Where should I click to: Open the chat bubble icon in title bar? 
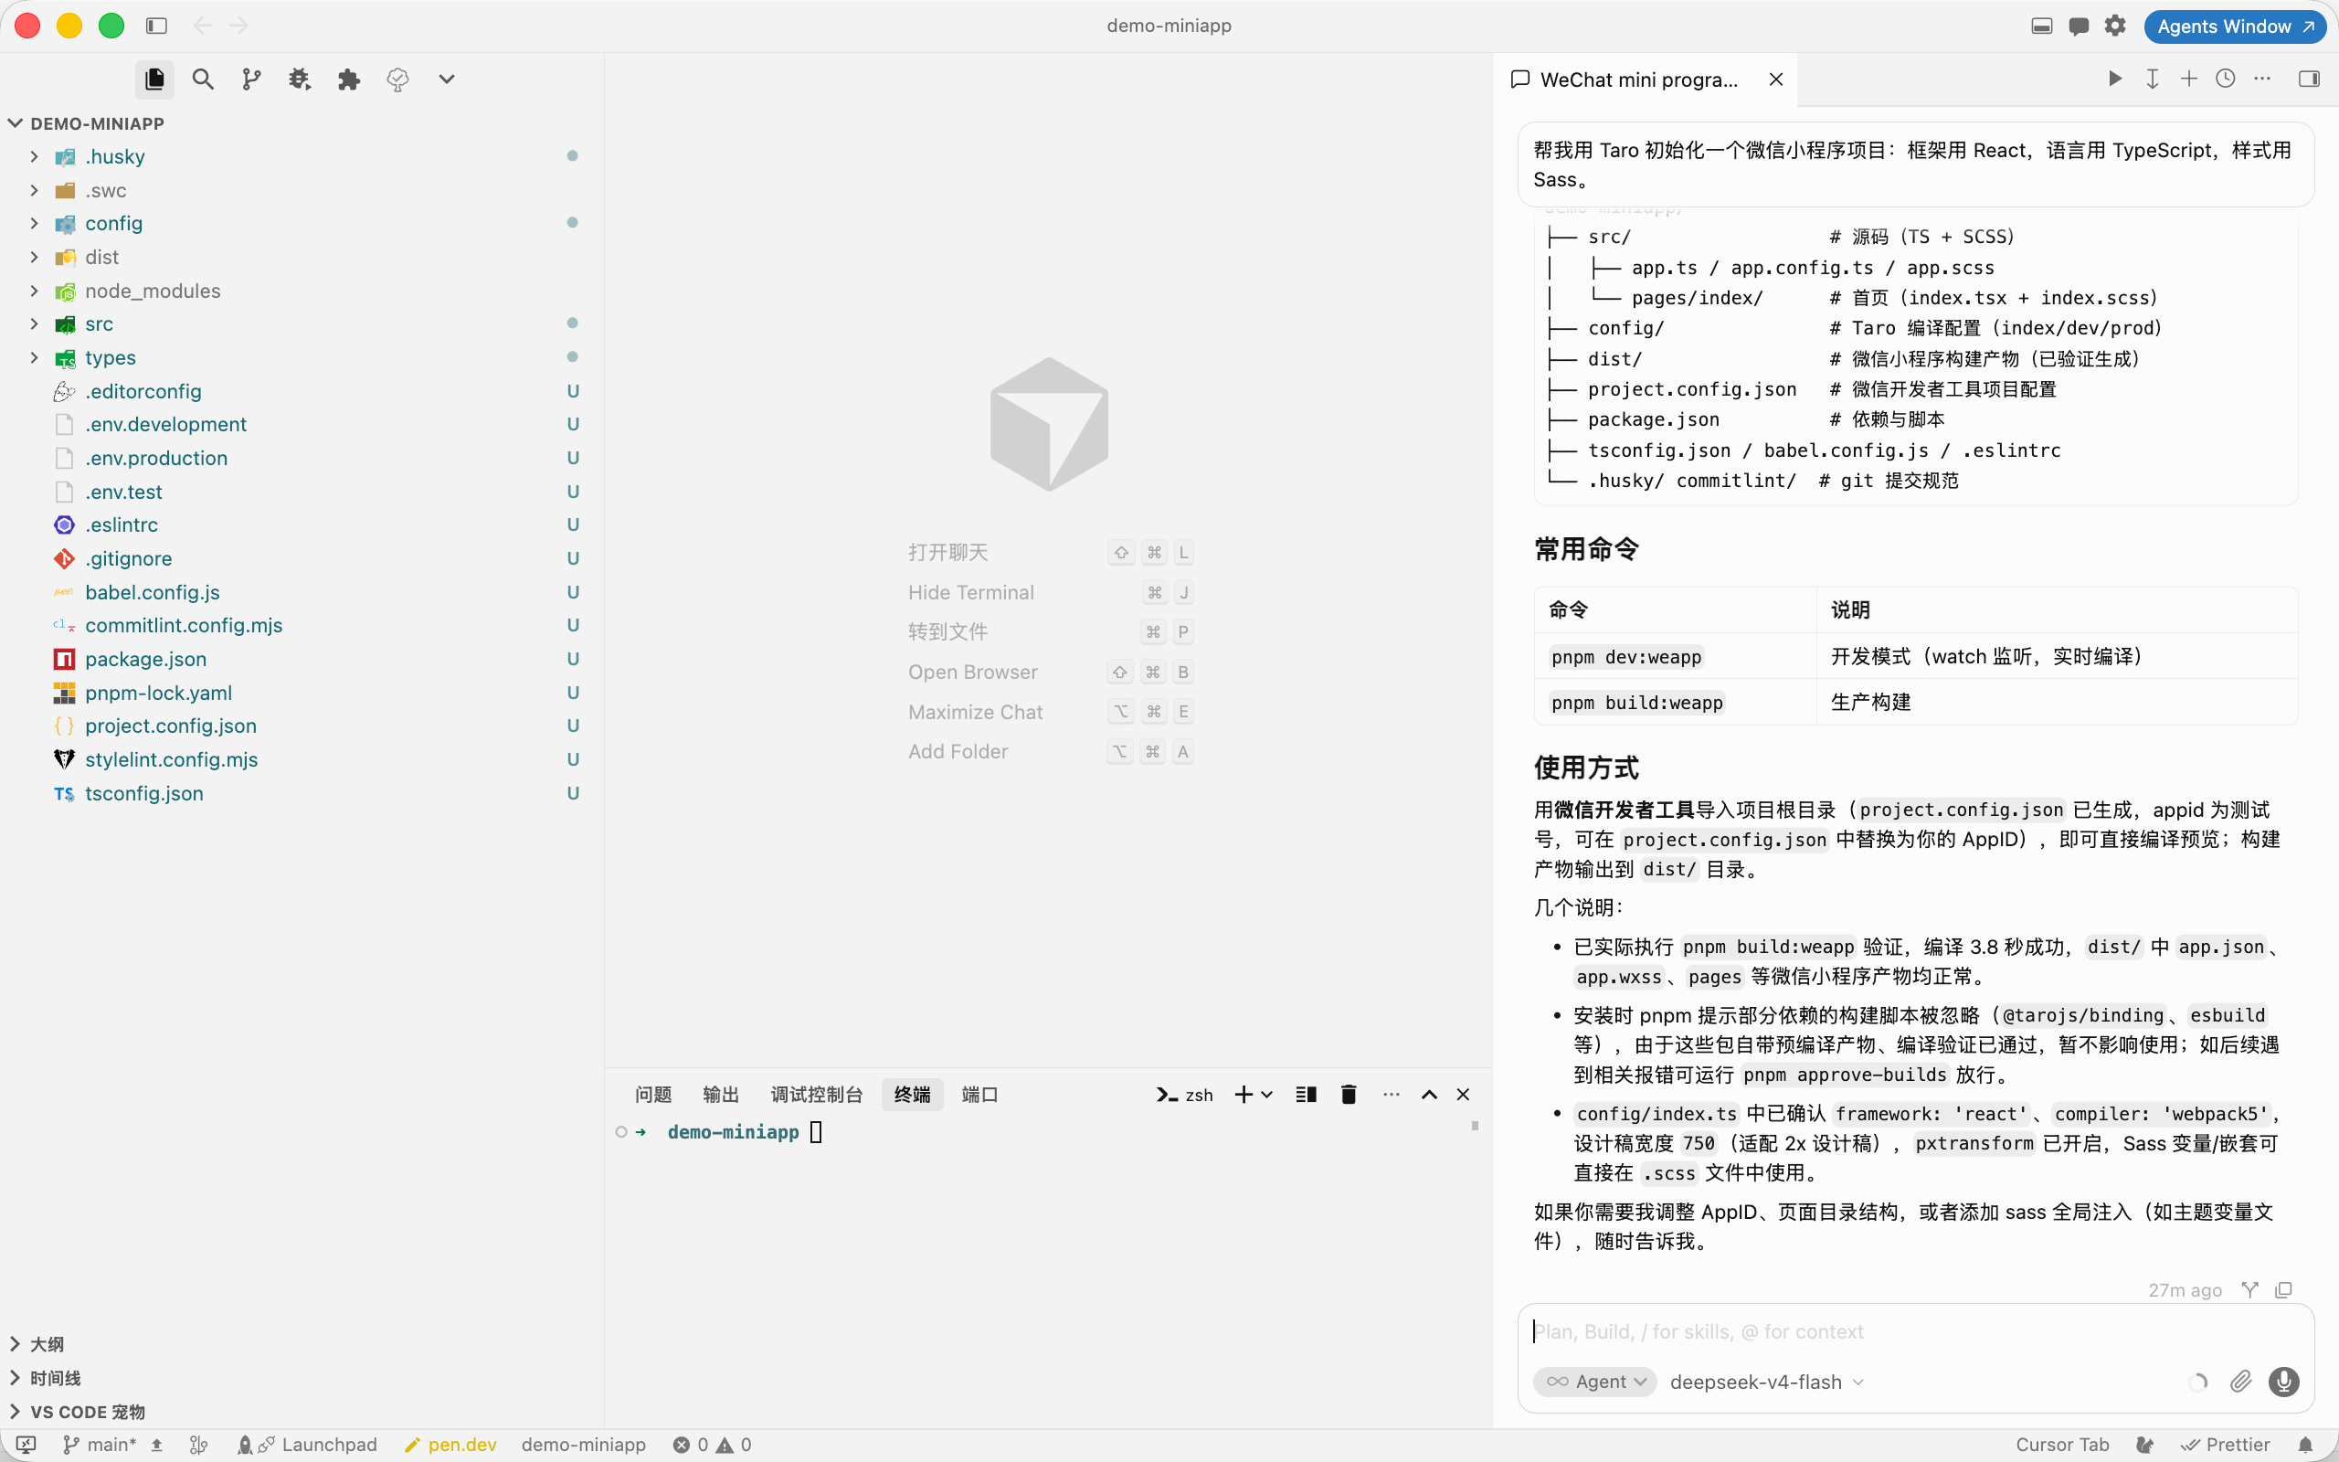pyautogui.click(x=2079, y=26)
